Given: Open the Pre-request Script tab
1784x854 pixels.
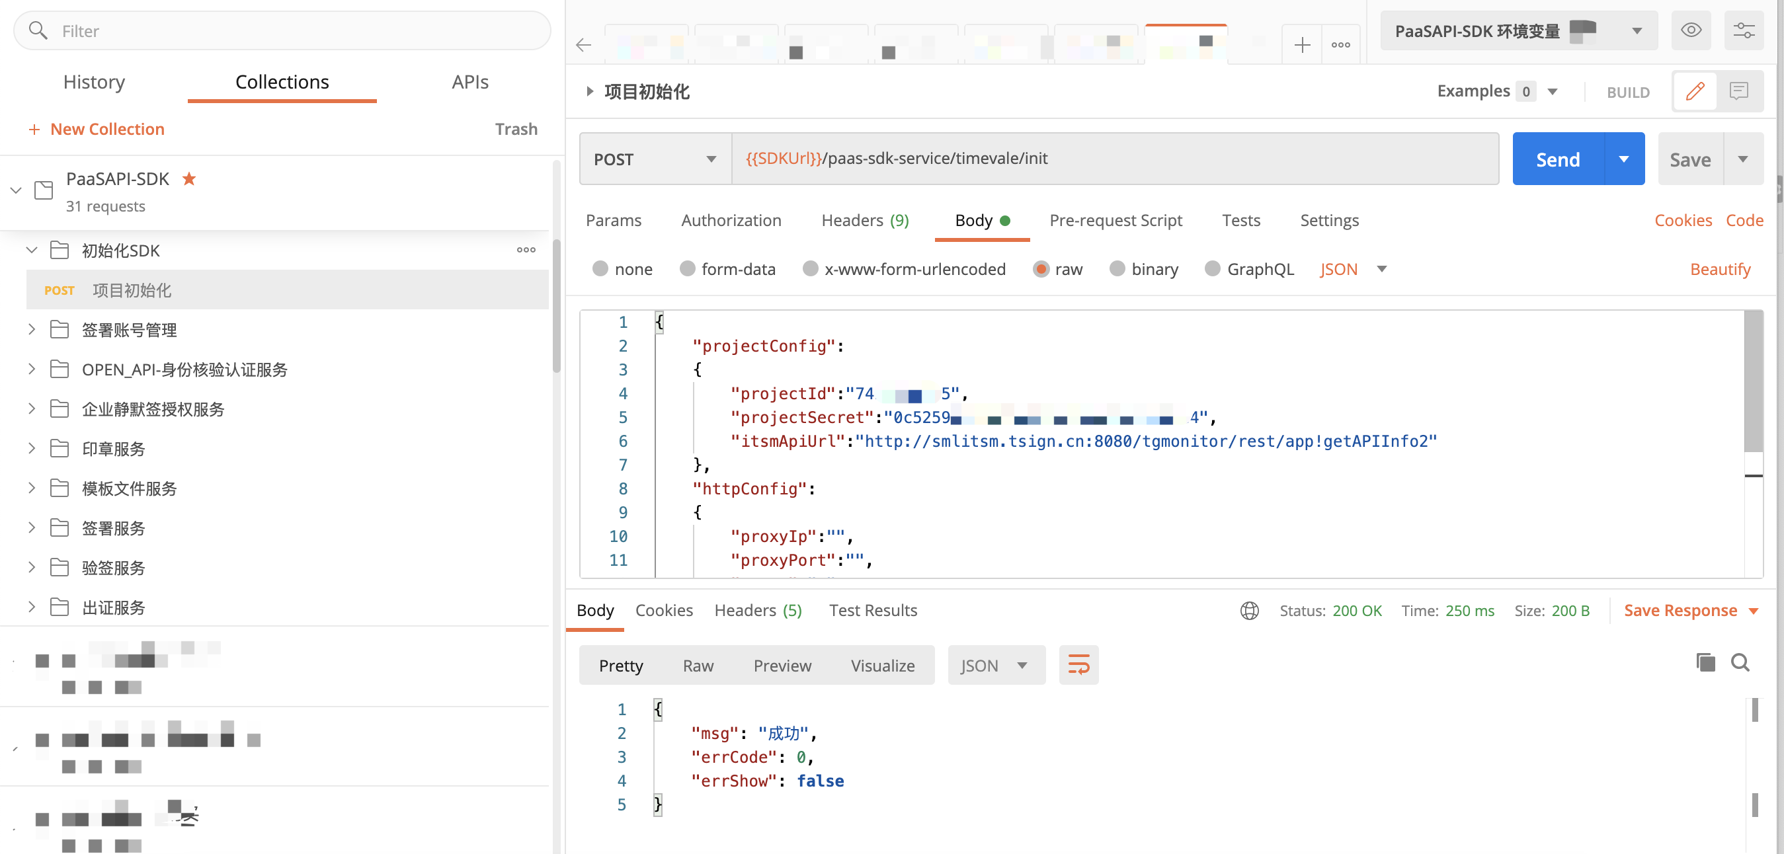Looking at the screenshot, I should pyautogui.click(x=1115, y=220).
